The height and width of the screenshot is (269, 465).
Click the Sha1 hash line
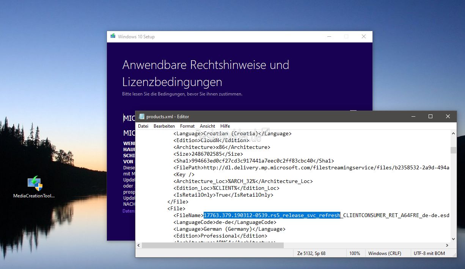point(254,161)
